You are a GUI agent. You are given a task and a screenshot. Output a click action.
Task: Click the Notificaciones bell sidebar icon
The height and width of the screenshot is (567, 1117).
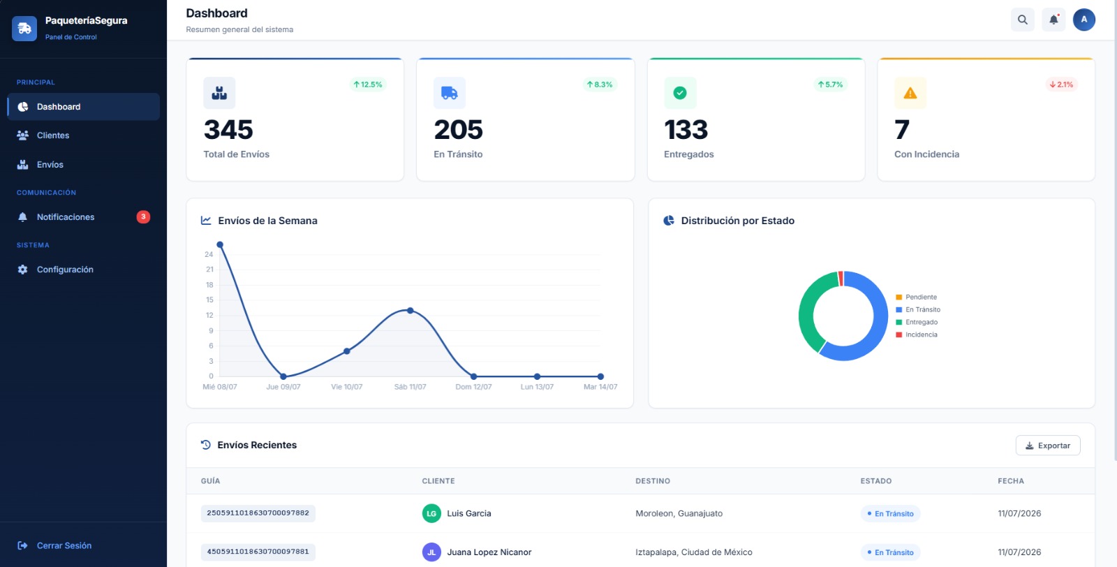(x=23, y=217)
